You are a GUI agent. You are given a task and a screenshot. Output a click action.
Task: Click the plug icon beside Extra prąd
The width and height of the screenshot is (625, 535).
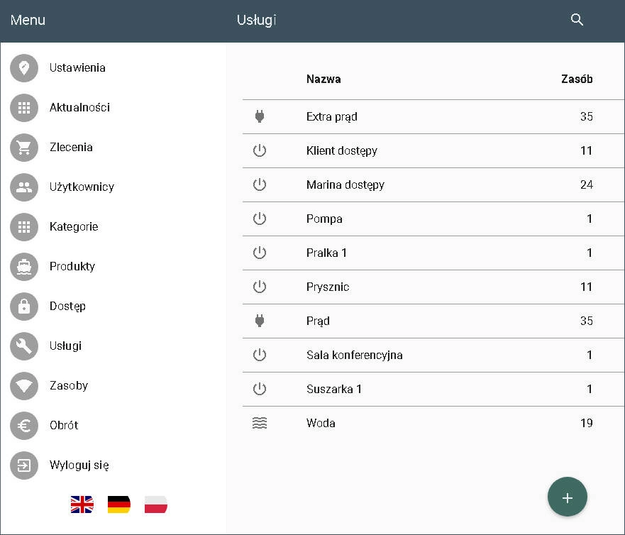coord(260,116)
